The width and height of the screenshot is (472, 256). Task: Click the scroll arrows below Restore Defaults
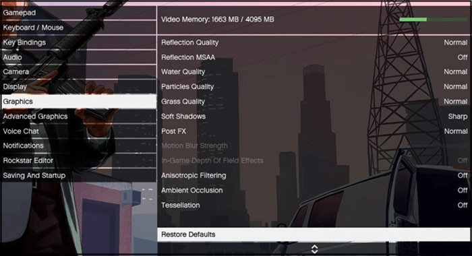(315, 249)
